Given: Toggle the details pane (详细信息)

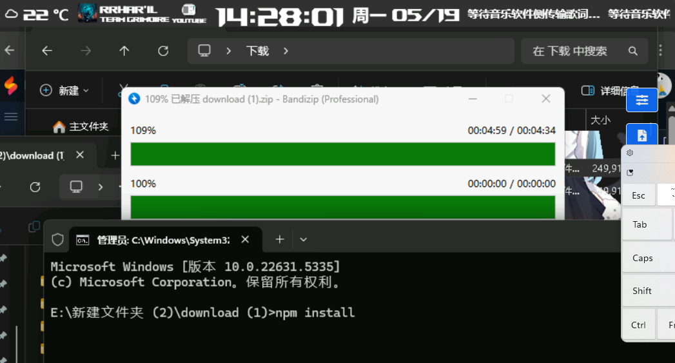Looking at the screenshot, I should pos(609,90).
